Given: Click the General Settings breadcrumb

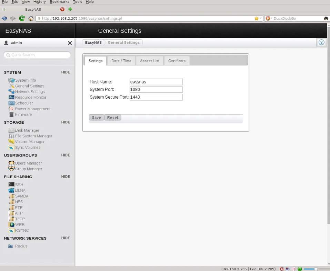Looking at the screenshot, I should pyautogui.click(x=123, y=42).
